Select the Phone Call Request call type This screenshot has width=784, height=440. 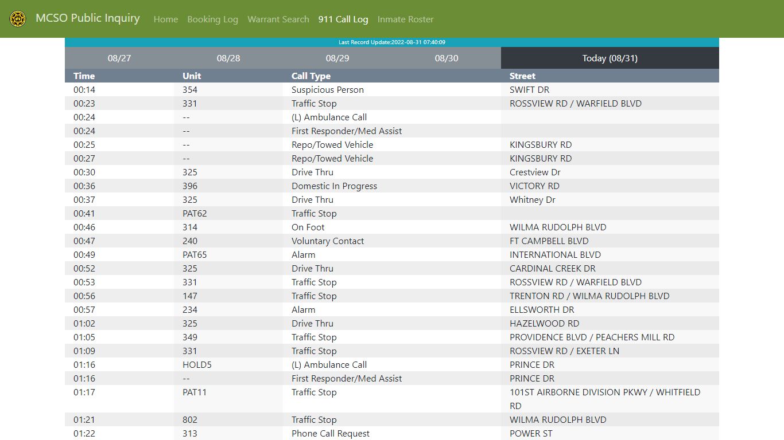tap(392, 433)
